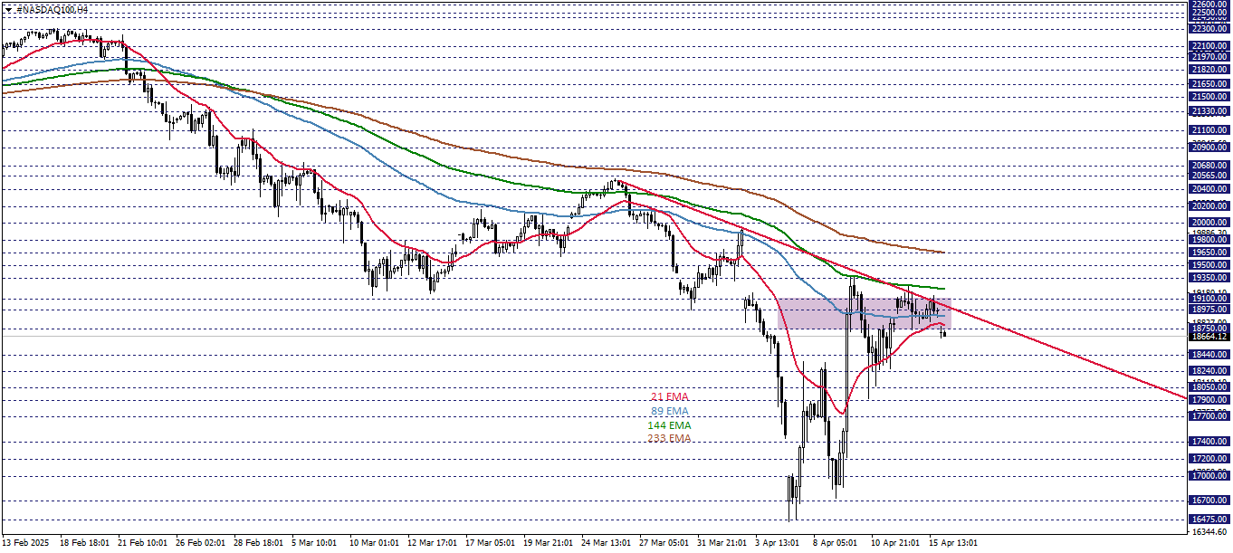The image size is (1233, 553).
Task: Click the 3 Apr 13:01 time label
Action: pos(779,544)
